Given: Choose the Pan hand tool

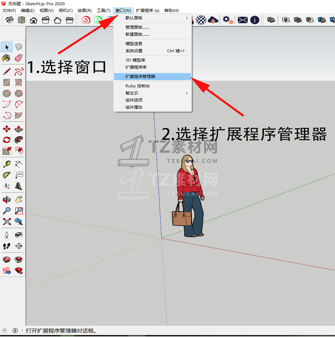Looking at the screenshot, I should [x=19, y=200].
